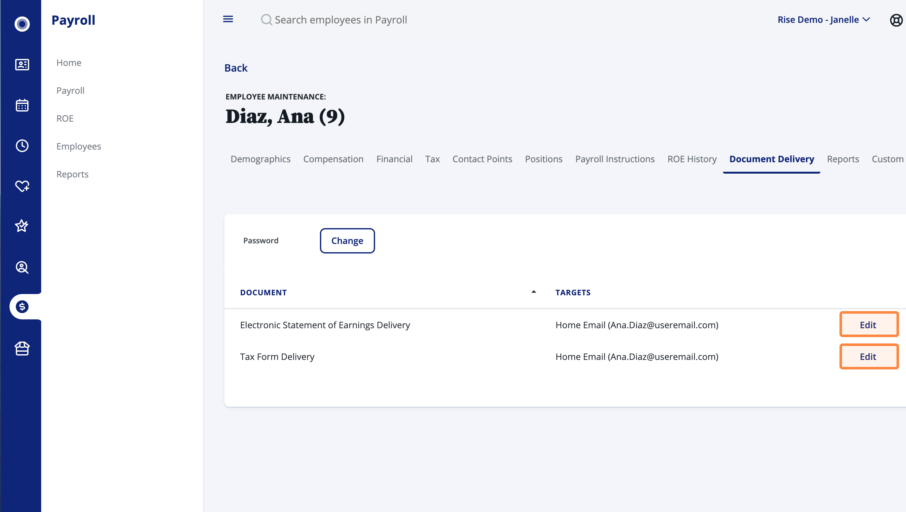The image size is (906, 512).
Task: Click the TARGETS column header
Action: (573, 292)
